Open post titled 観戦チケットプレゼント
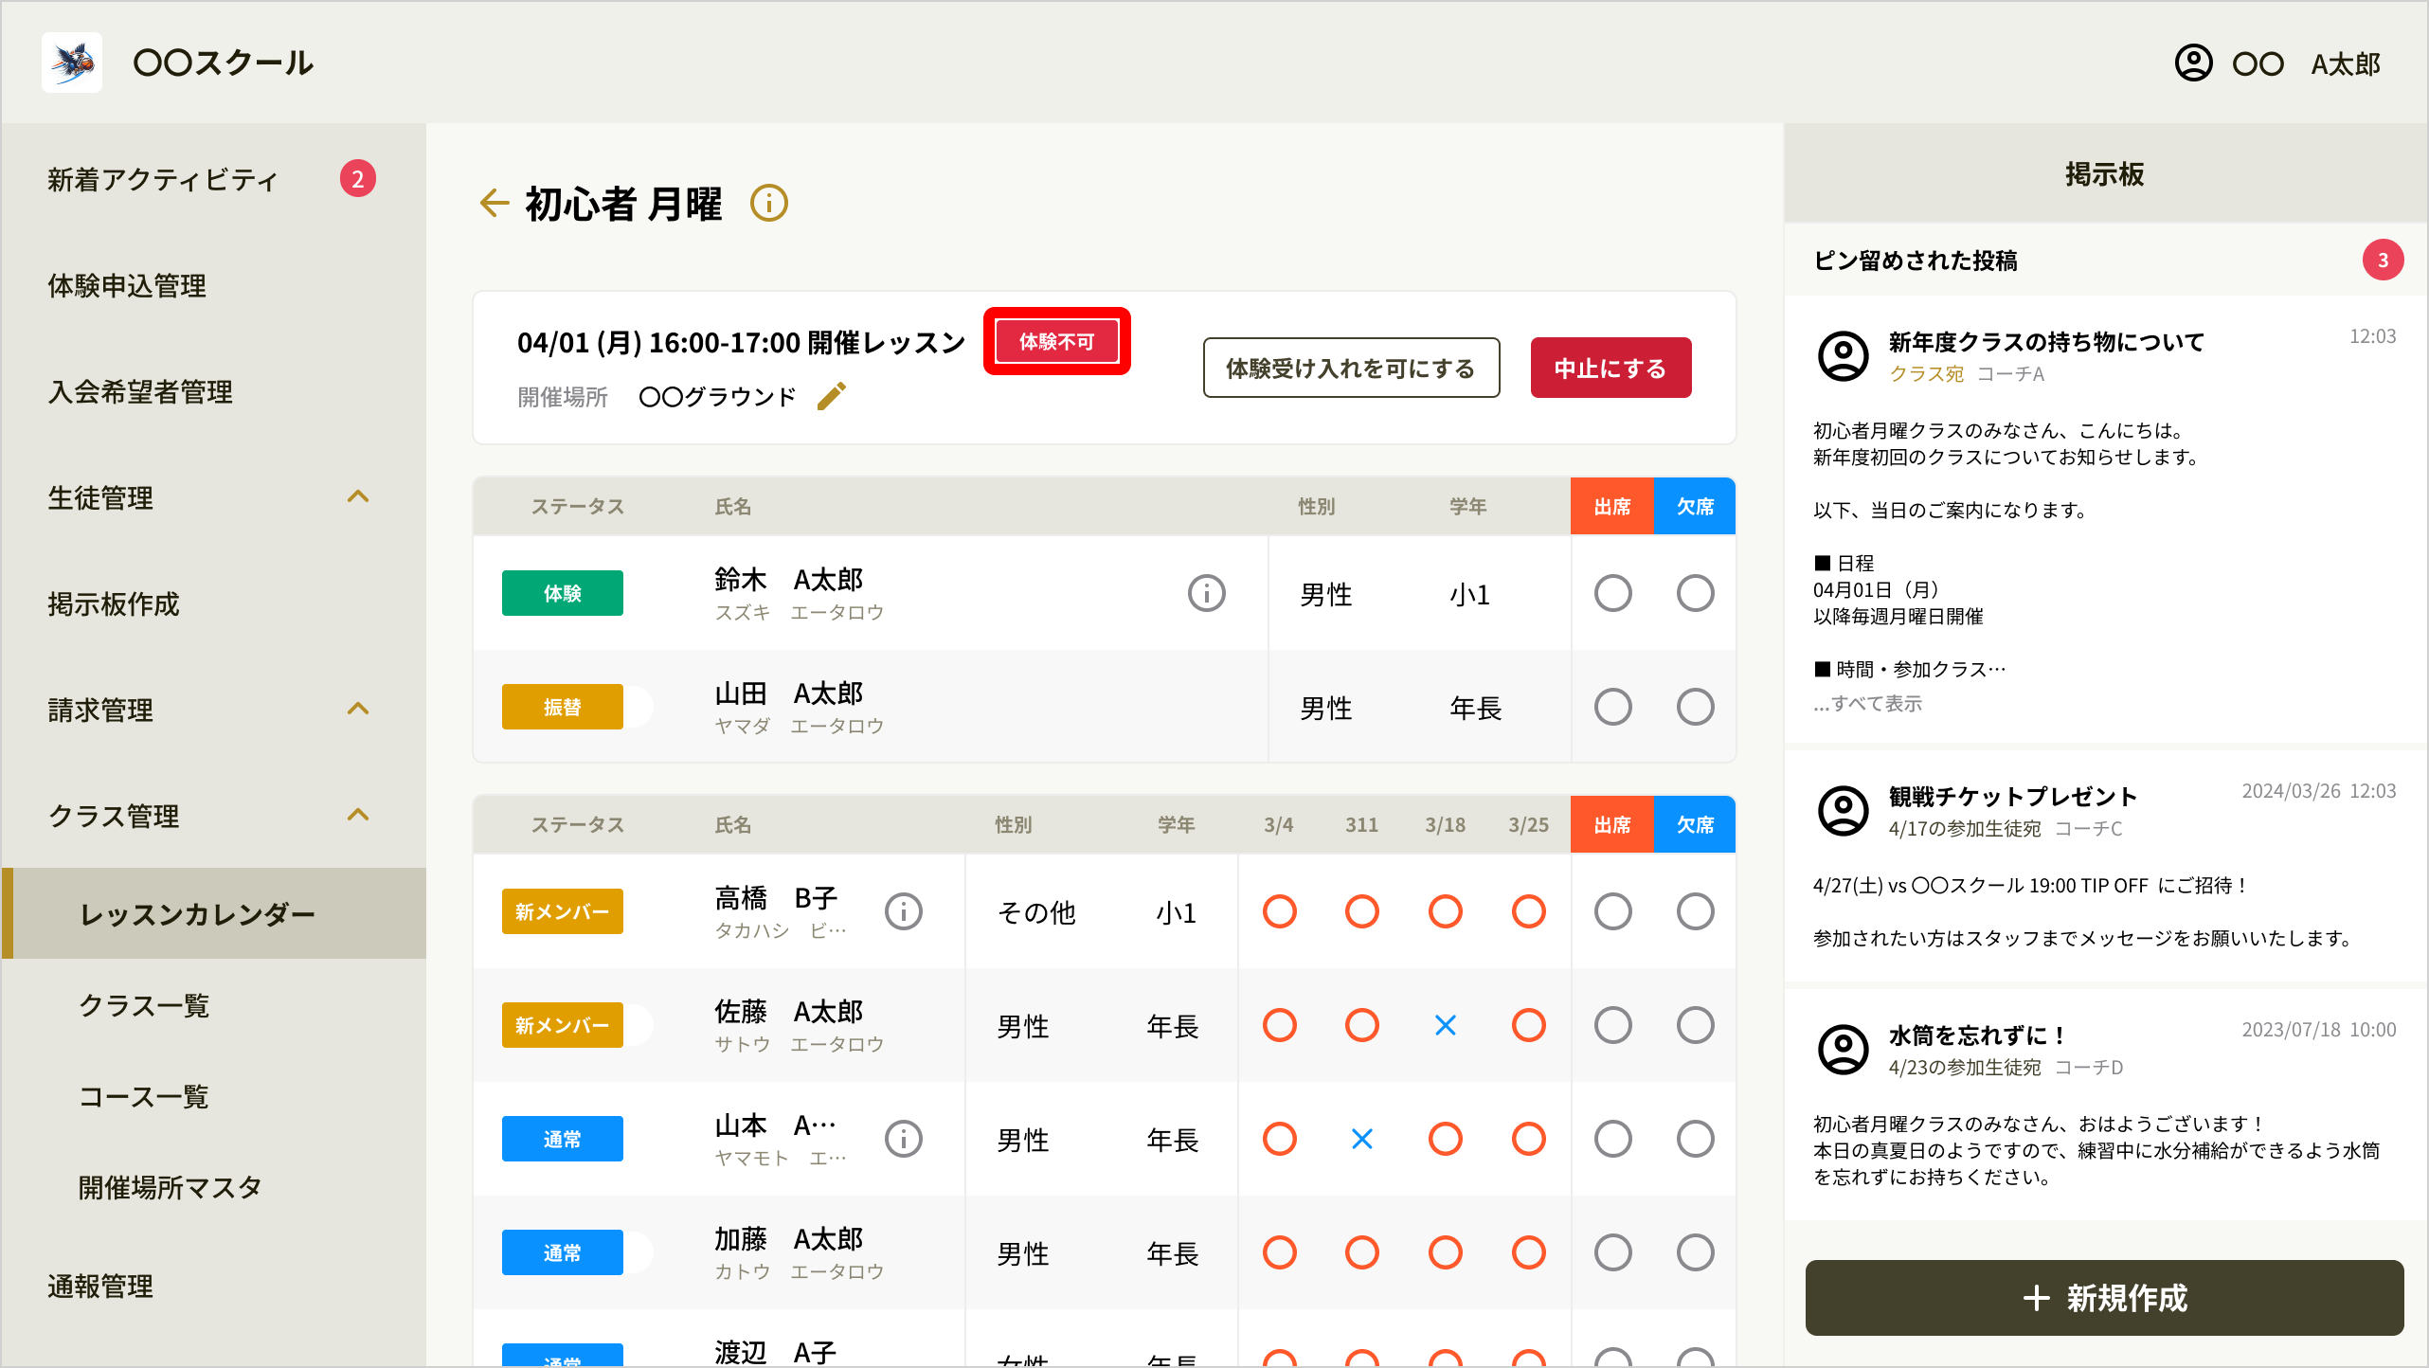 (2012, 796)
